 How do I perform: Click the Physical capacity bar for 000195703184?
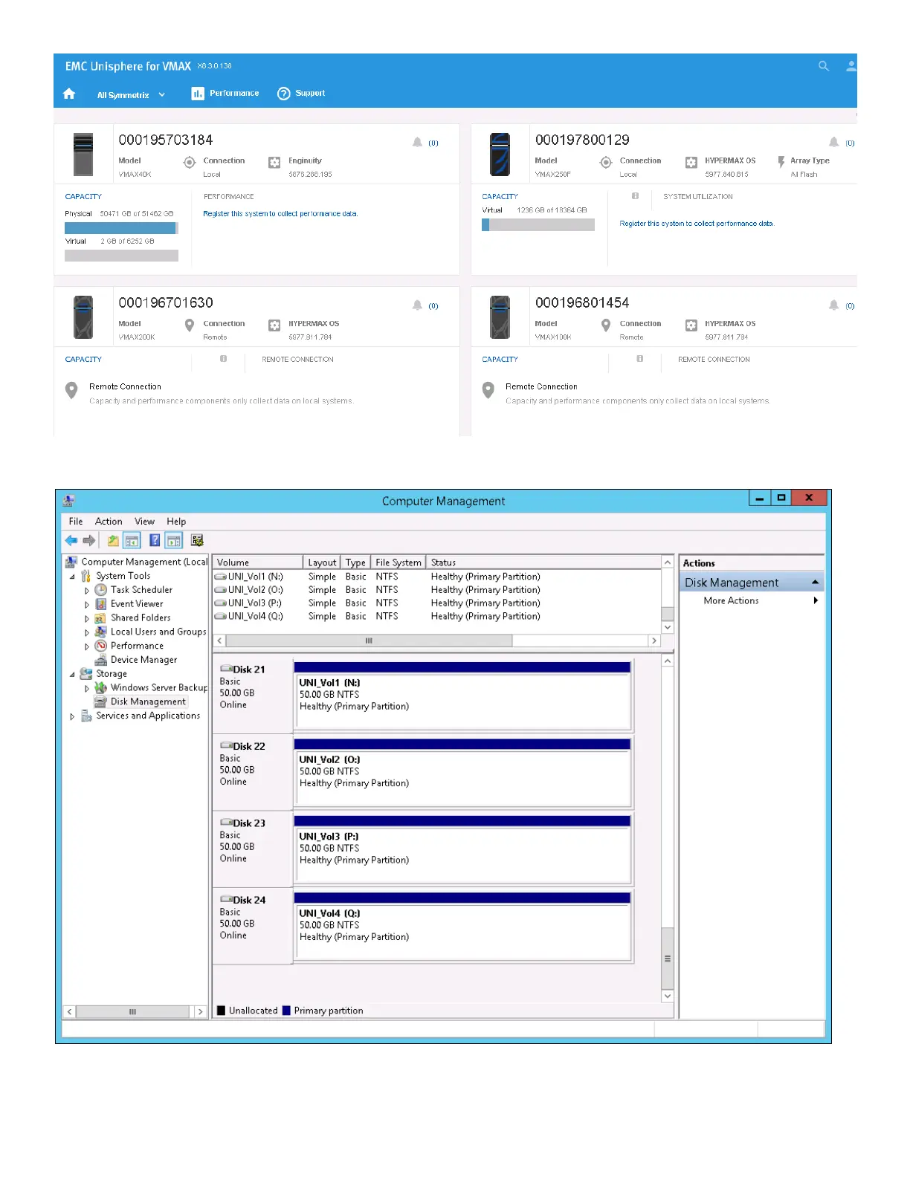pyautogui.click(x=121, y=228)
